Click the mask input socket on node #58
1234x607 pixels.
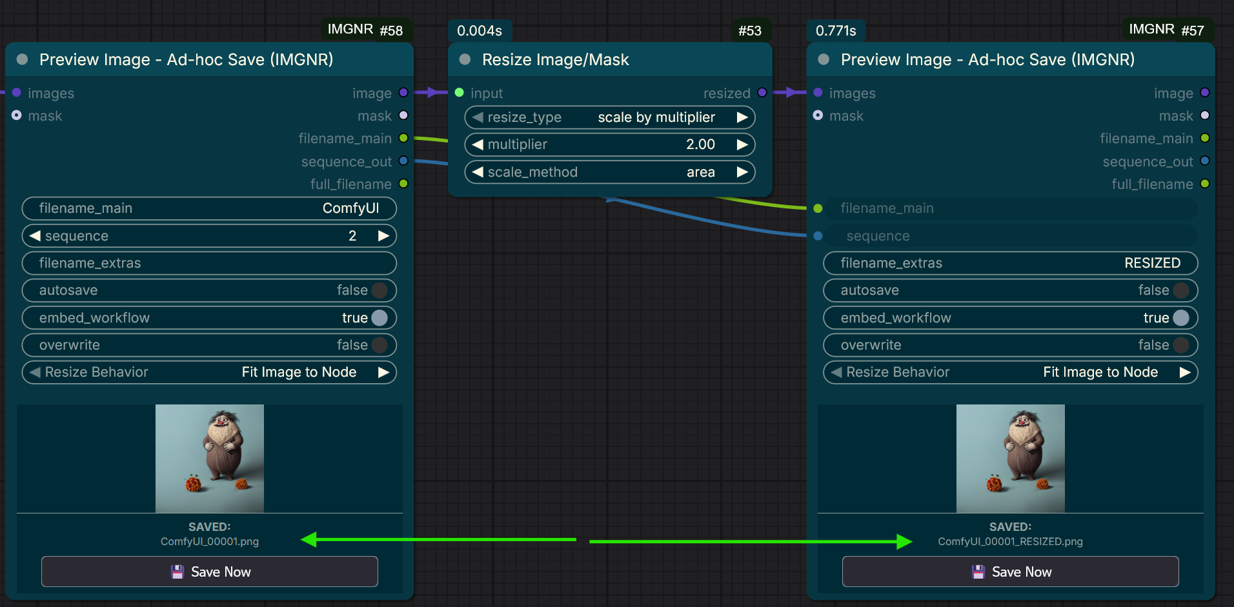pyautogui.click(x=17, y=115)
